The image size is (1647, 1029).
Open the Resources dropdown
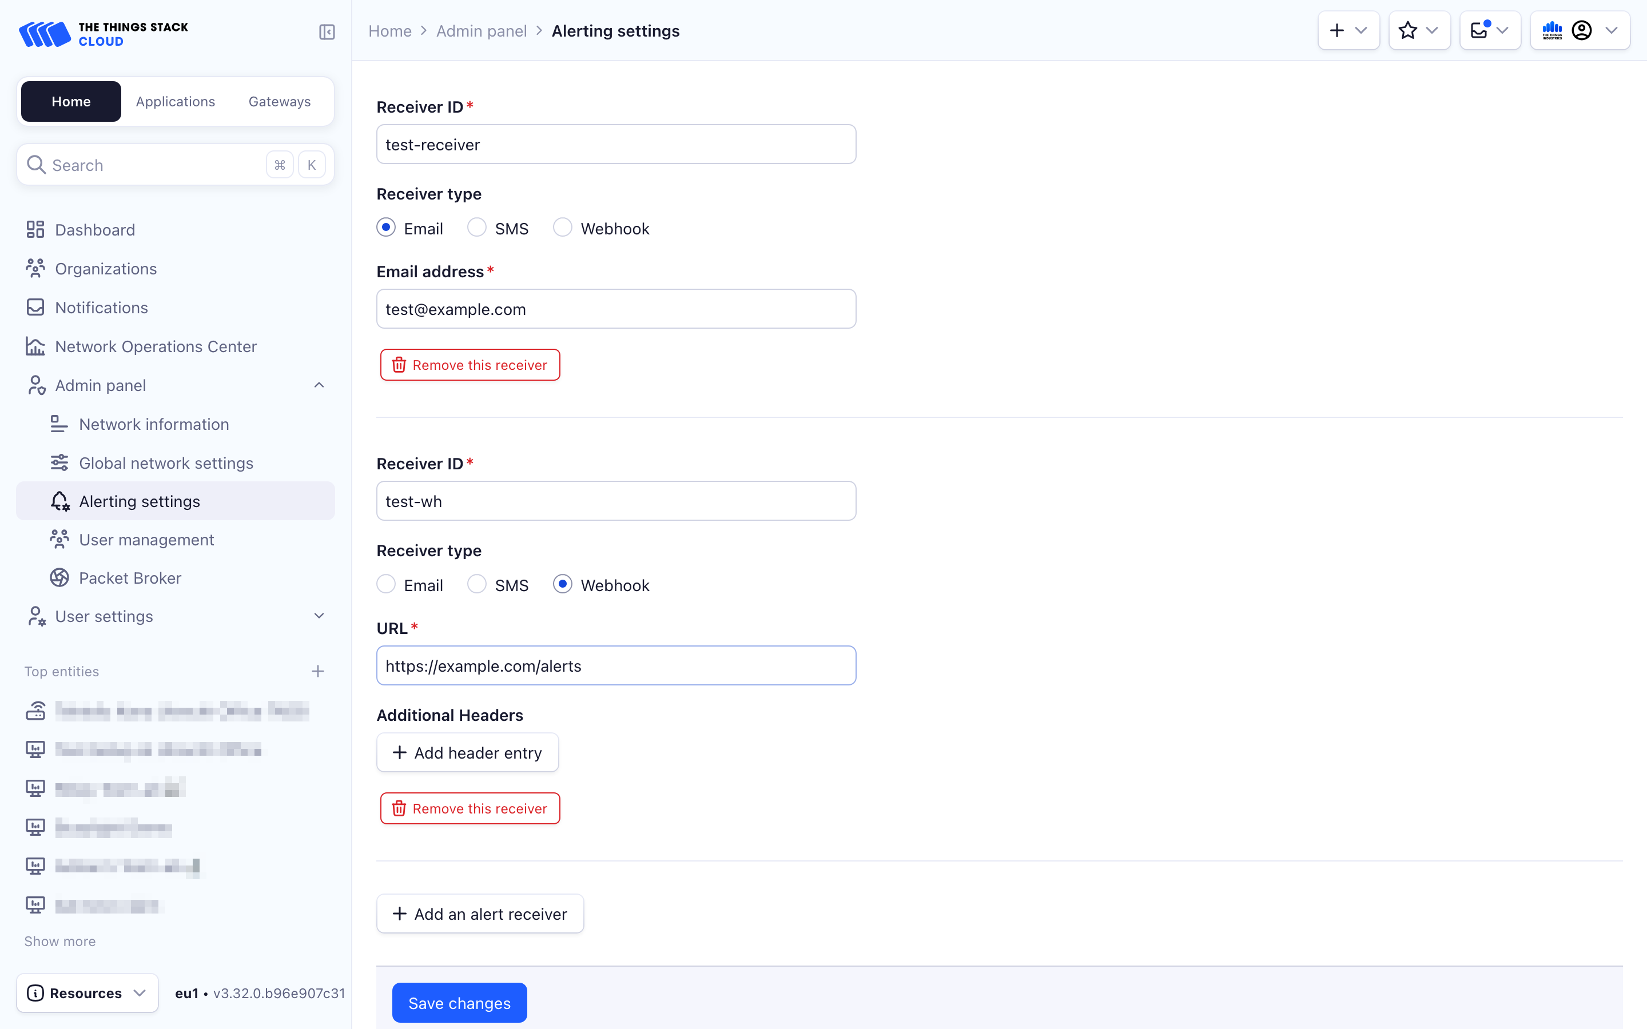tap(86, 993)
